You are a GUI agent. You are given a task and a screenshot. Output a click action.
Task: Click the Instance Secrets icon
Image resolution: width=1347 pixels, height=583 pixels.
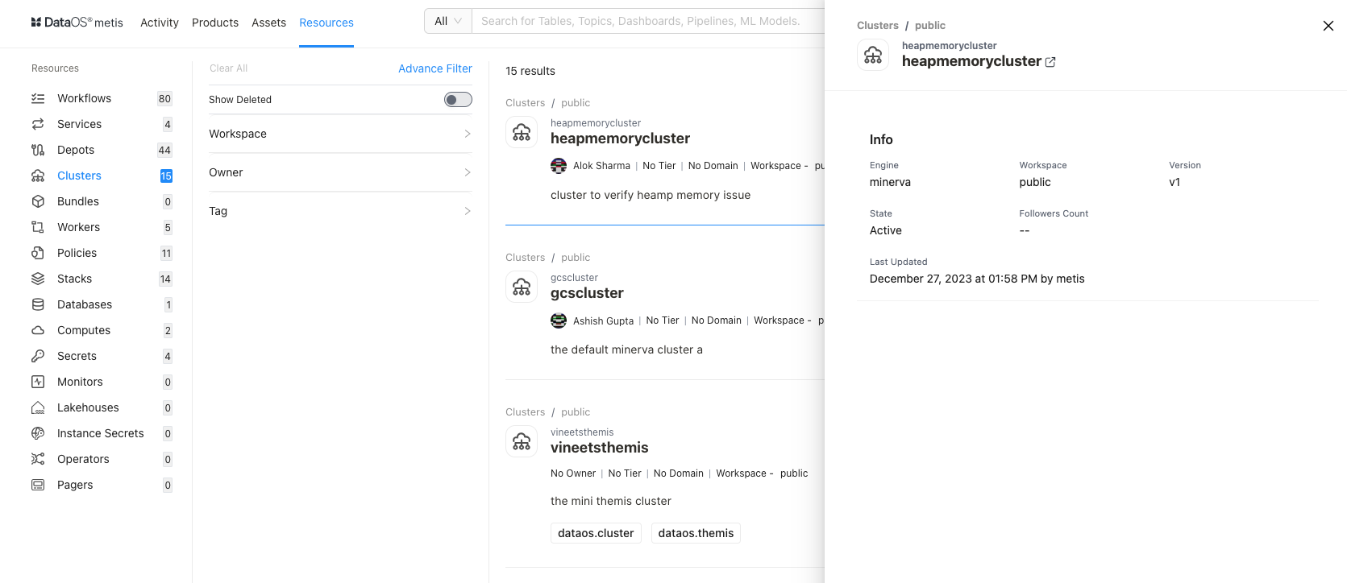tap(38, 433)
